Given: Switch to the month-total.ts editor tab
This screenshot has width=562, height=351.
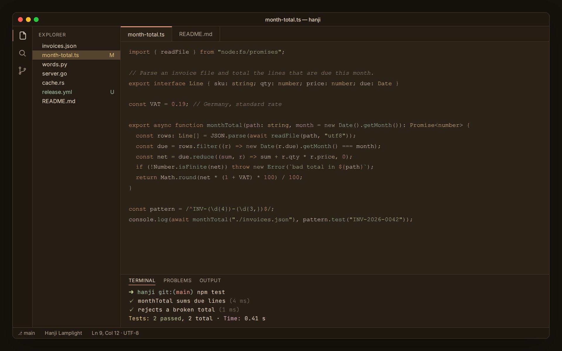Looking at the screenshot, I should [x=146, y=34].
